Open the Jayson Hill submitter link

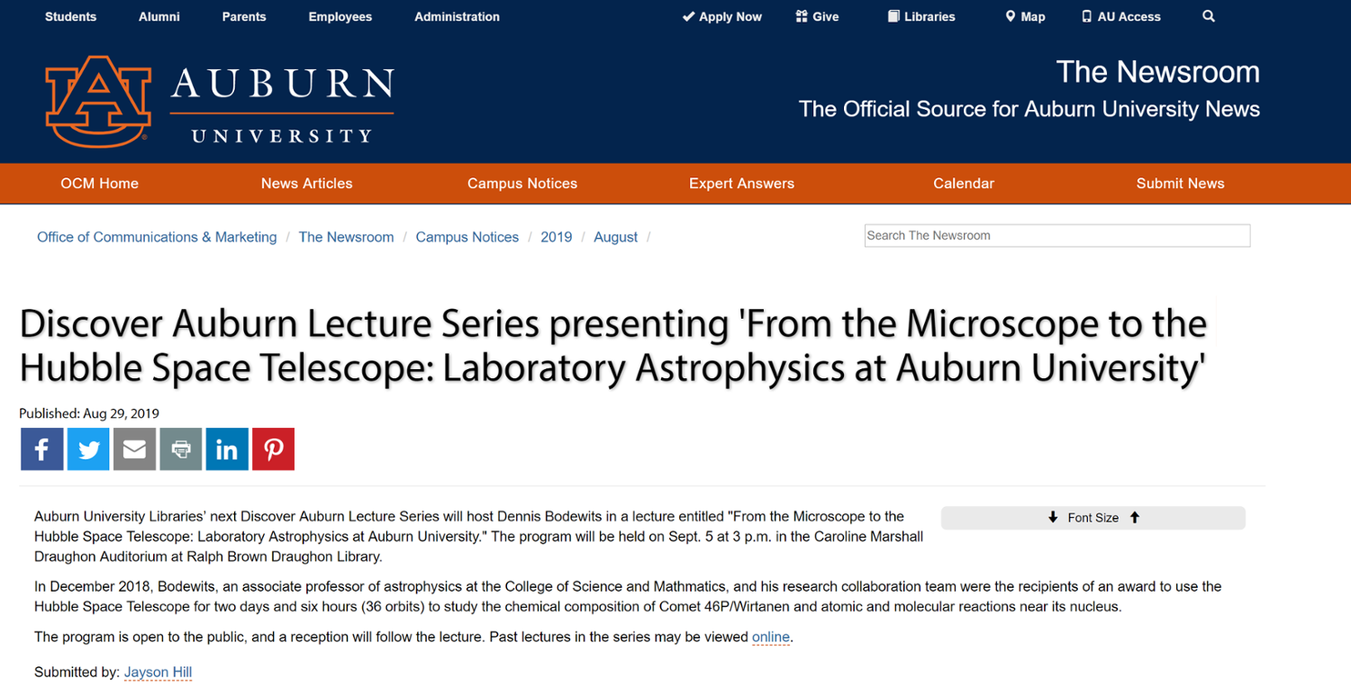point(158,673)
